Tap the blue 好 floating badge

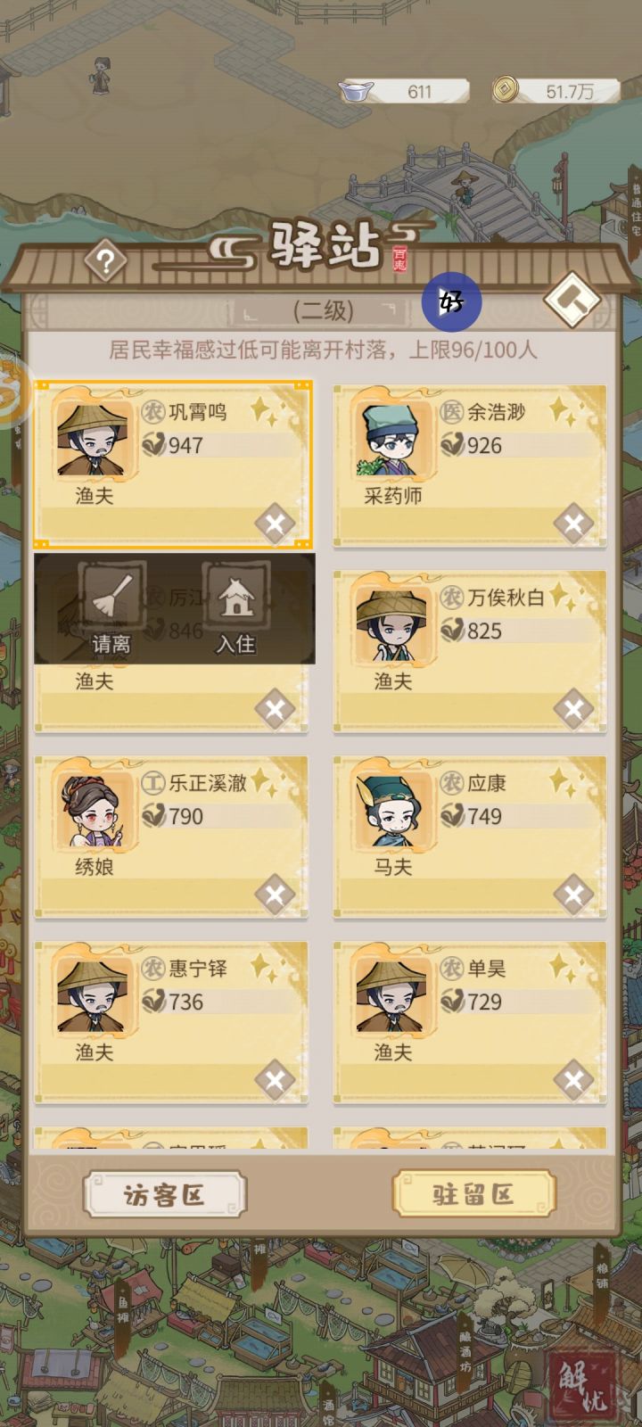tap(452, 302)
